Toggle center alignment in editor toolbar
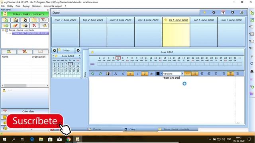 point(230,74)
